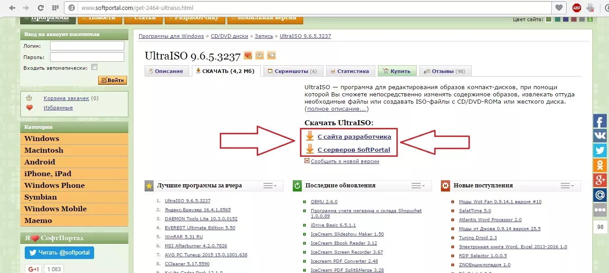Open CD/DVD диски breadcrumb link
This screenshot has width=609, height=273.
(229, 36)
